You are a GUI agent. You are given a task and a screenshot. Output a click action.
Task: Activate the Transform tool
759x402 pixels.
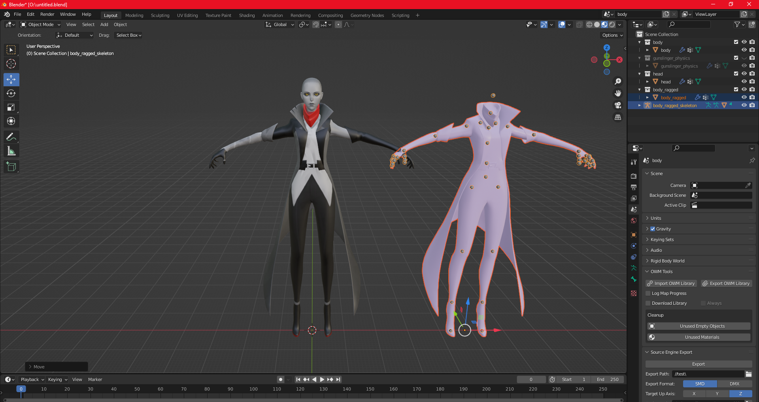[x=11, y=121]
